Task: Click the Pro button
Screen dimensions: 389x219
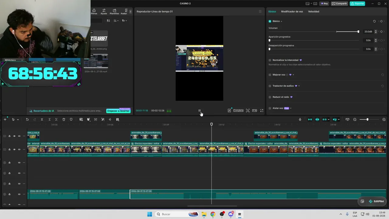Action: (324, 4)
